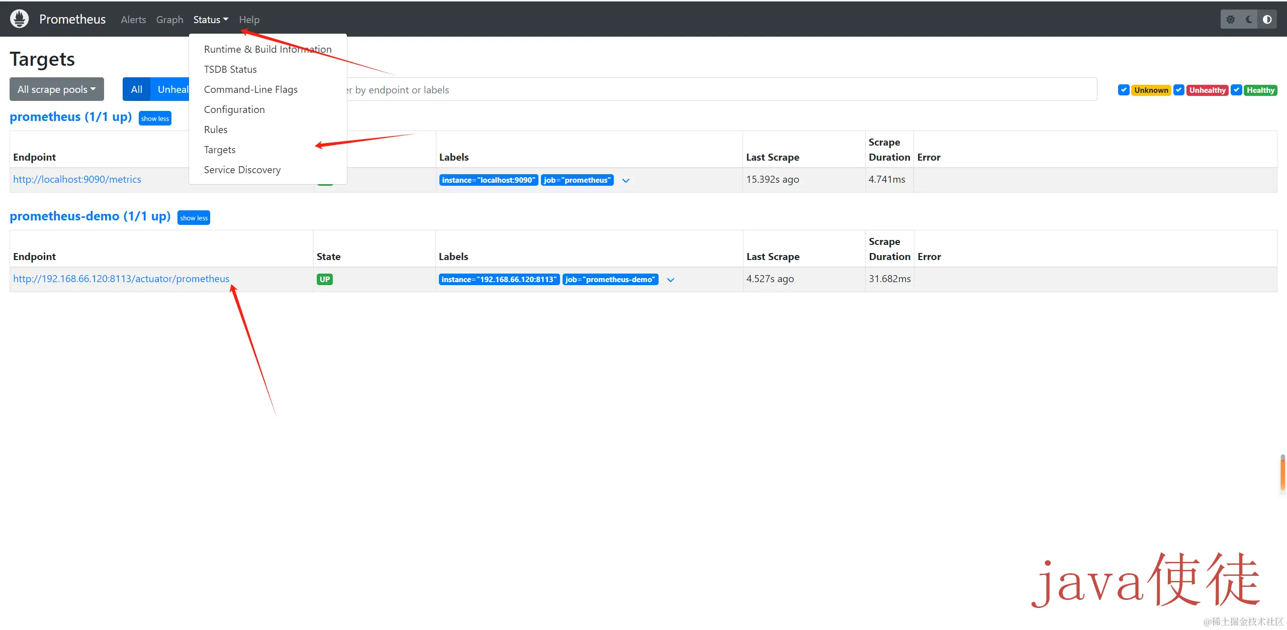Select Command-Line Flags menu item
This screenshot has width=1287, height=630.
(268, 89)
